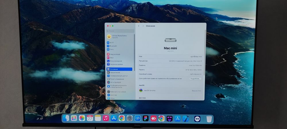
Task: Click the Имя computer name row
Action: pos(170,57)
